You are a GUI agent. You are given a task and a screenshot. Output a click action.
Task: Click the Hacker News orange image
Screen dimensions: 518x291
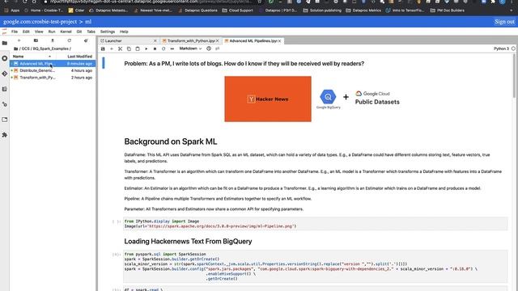click(x=268, y=99)
